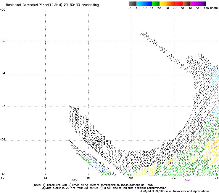Viewport: 219px width, 193px height.
Task: Click the brown 35-40 knots legend segment
Action: tap(186, 4)
